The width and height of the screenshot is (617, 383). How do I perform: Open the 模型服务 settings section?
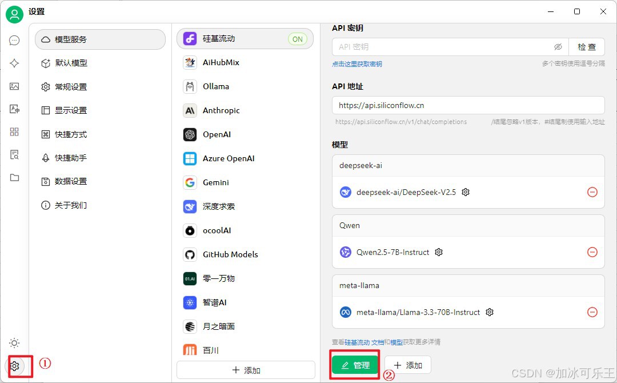(101, 39)
